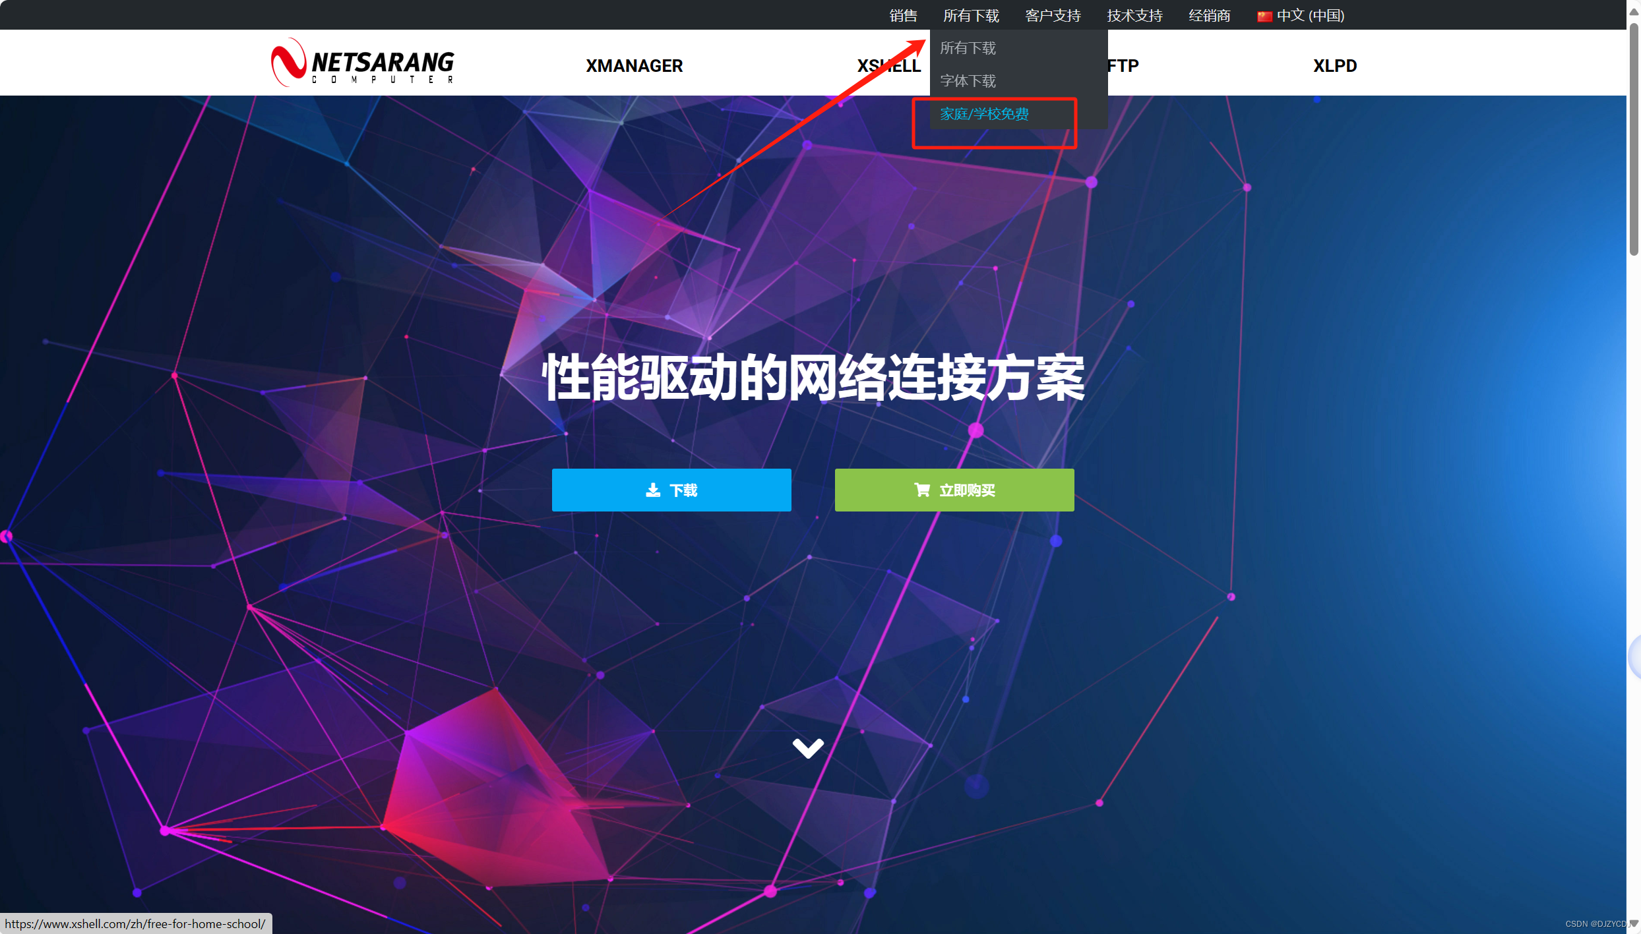Click the China flag language icon
Screen dimensions: 1641x934
tap(1264, 16)
